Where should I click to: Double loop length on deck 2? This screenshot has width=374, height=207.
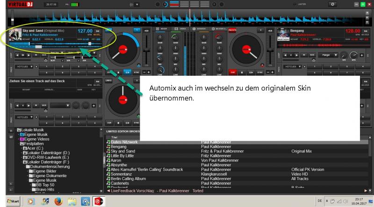(x=296, y=55)
